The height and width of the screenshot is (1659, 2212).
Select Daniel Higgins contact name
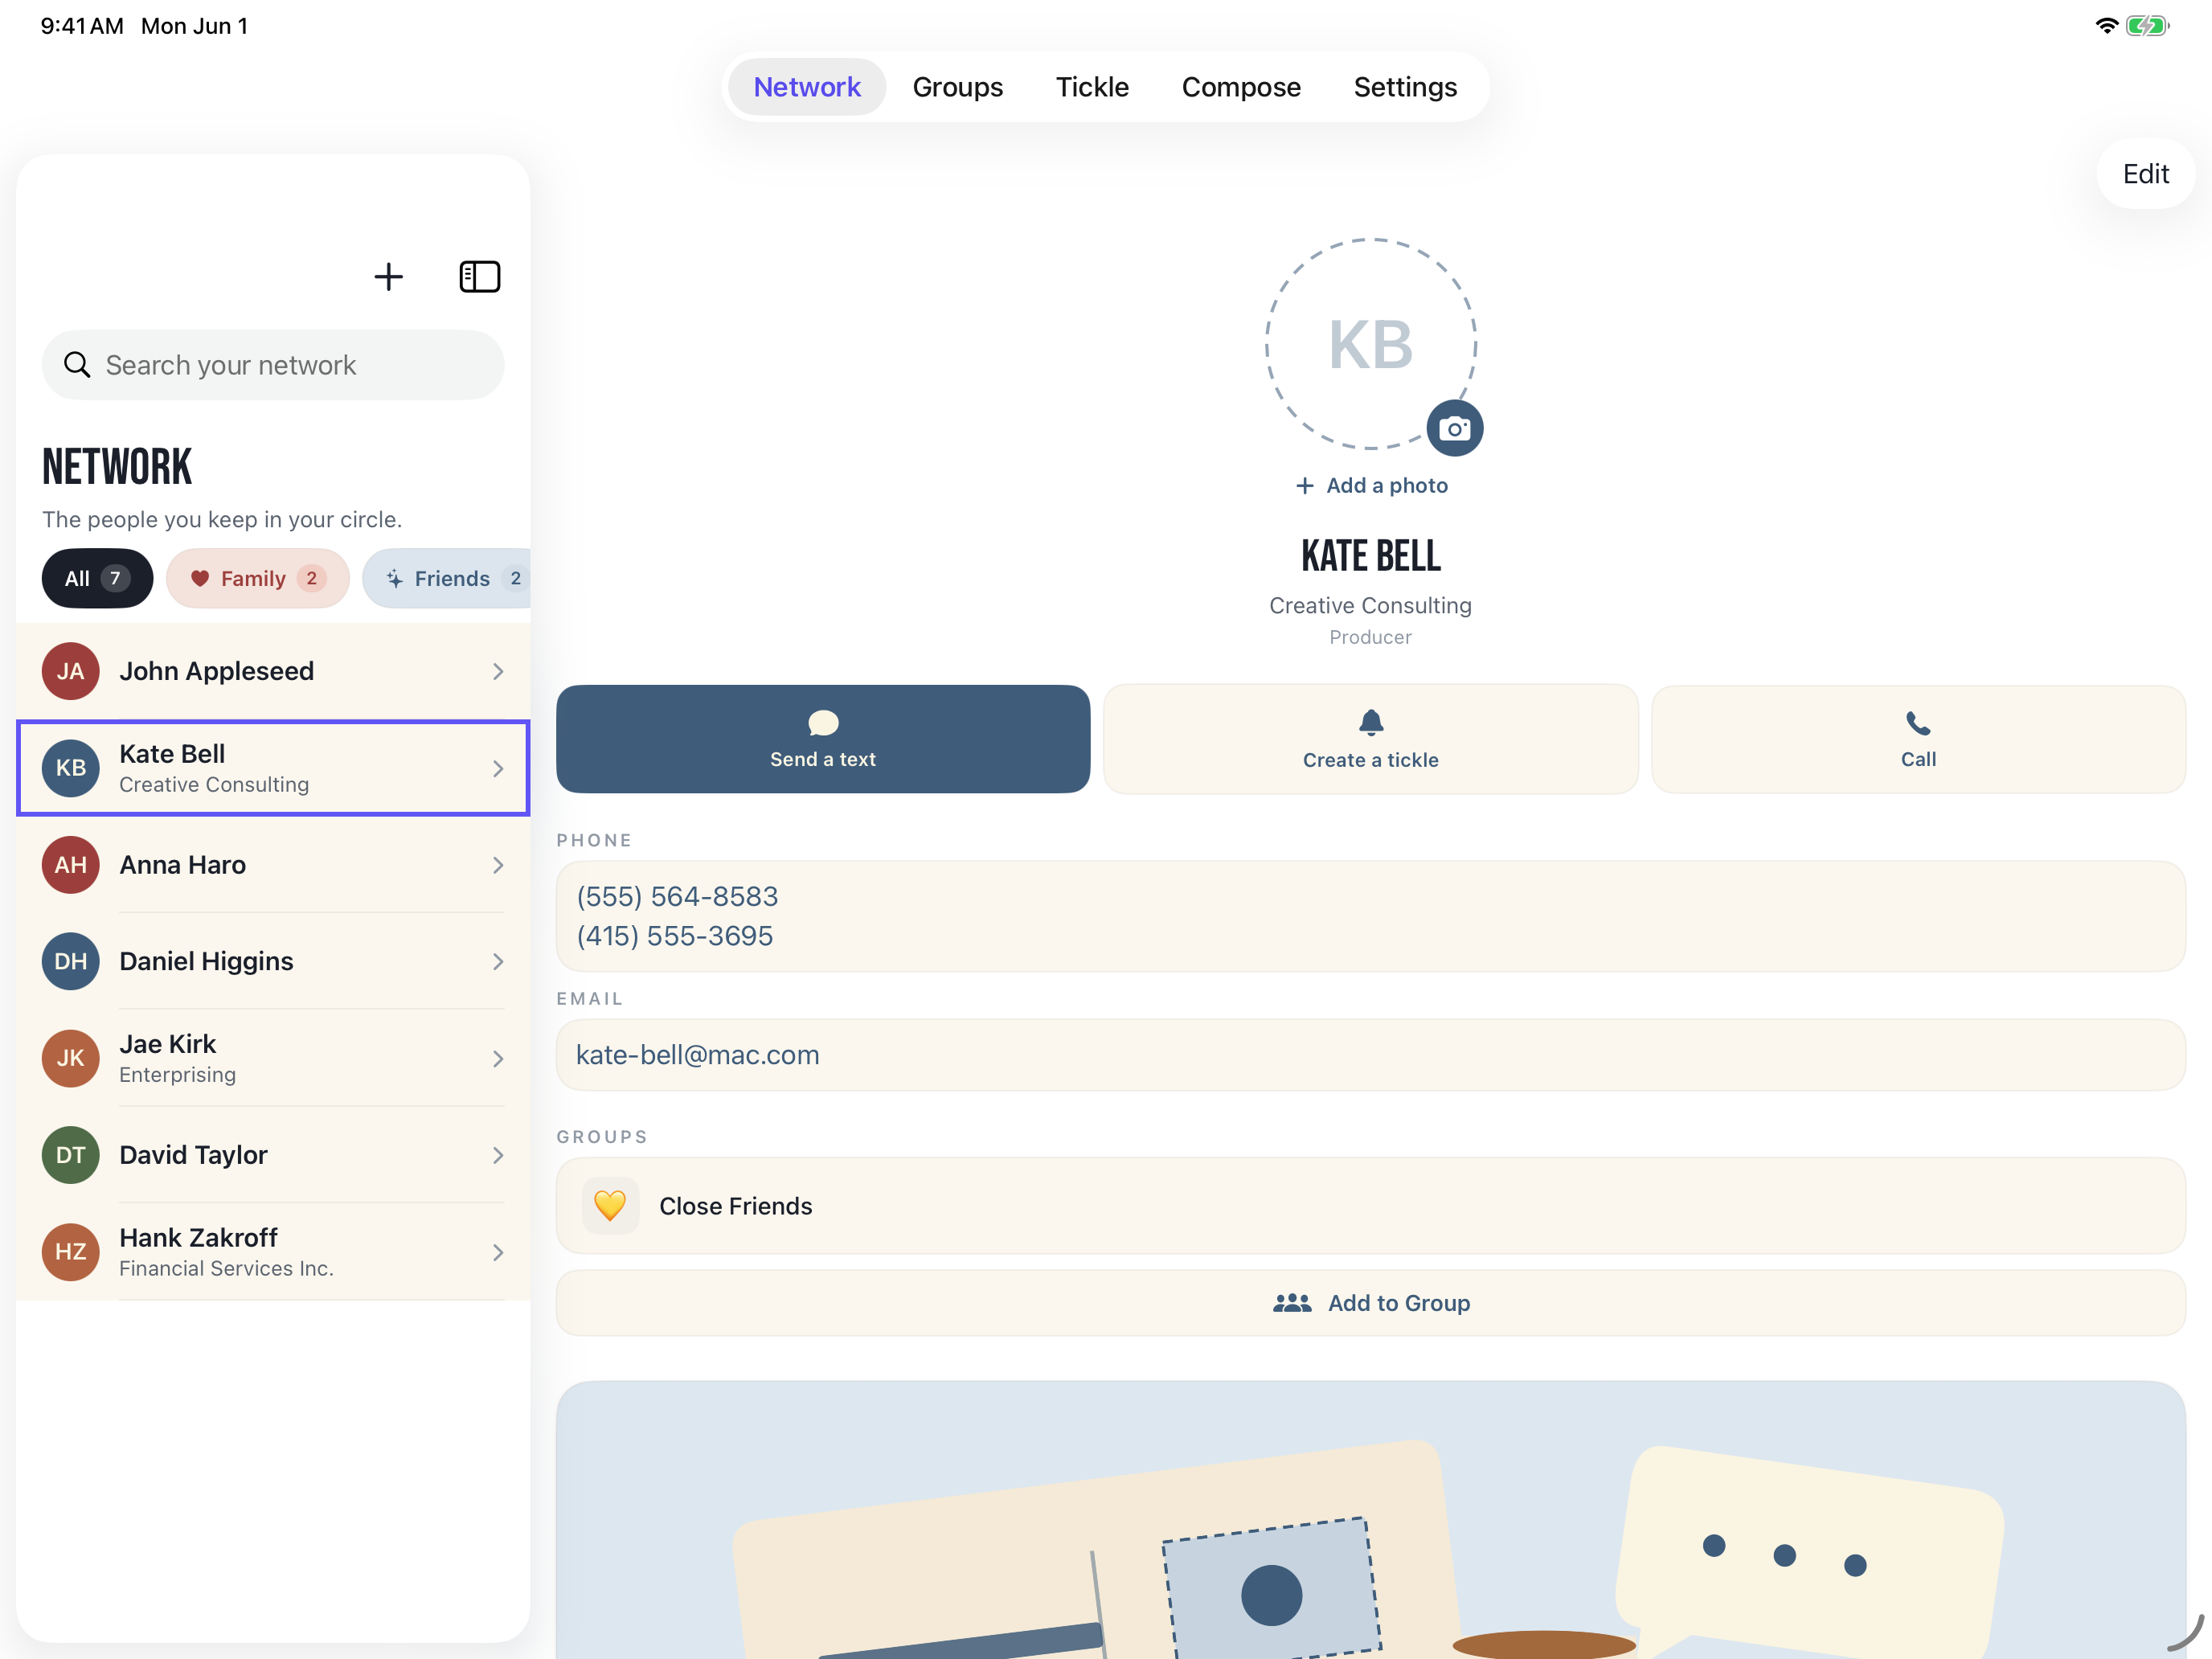click(x=207, y=961)
